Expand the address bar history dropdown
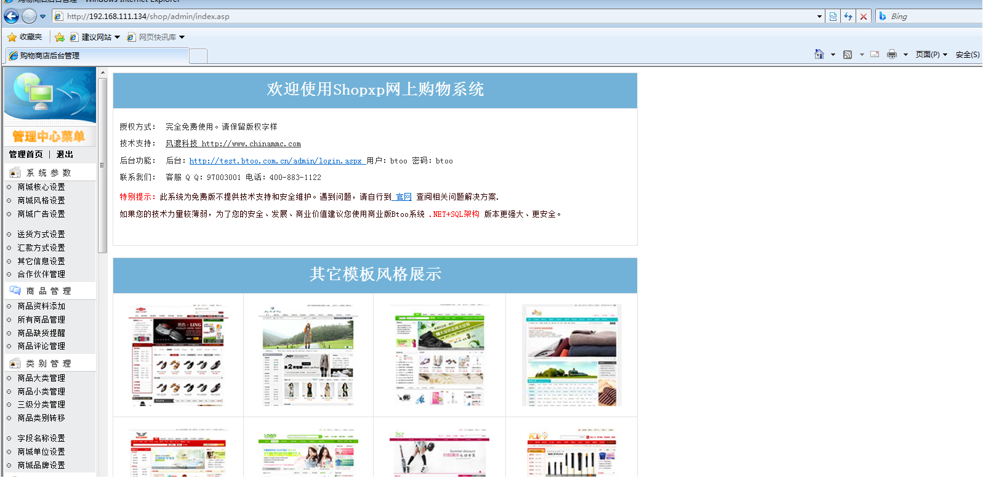This screenshot has height=478, width=983. tap(819, 17)
